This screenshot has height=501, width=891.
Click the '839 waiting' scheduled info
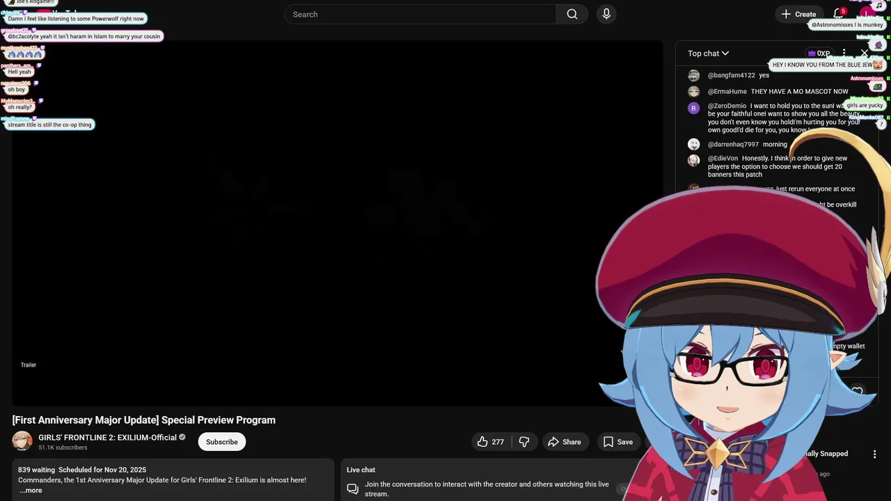82,470
